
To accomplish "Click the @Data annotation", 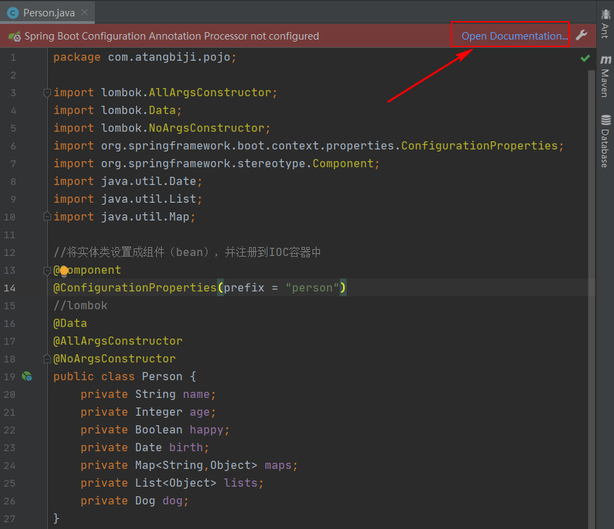I will pyautogui.click(x=70, y=324).
